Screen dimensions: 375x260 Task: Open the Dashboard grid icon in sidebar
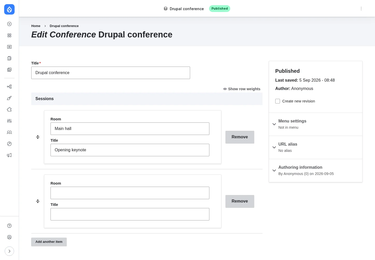[x=9, y=35]
